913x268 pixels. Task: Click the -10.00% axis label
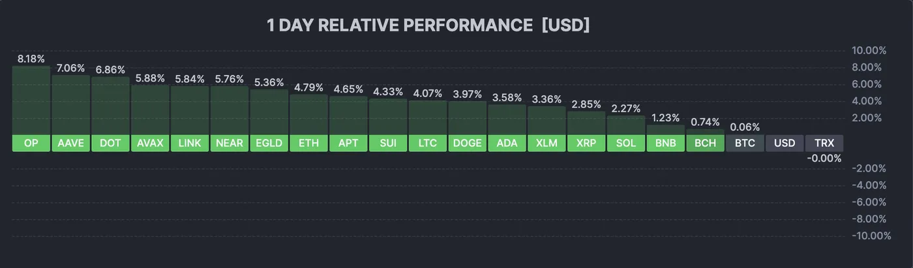[x=868, y=235]
